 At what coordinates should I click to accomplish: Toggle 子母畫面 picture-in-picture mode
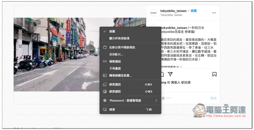click(x=115, y=68)
